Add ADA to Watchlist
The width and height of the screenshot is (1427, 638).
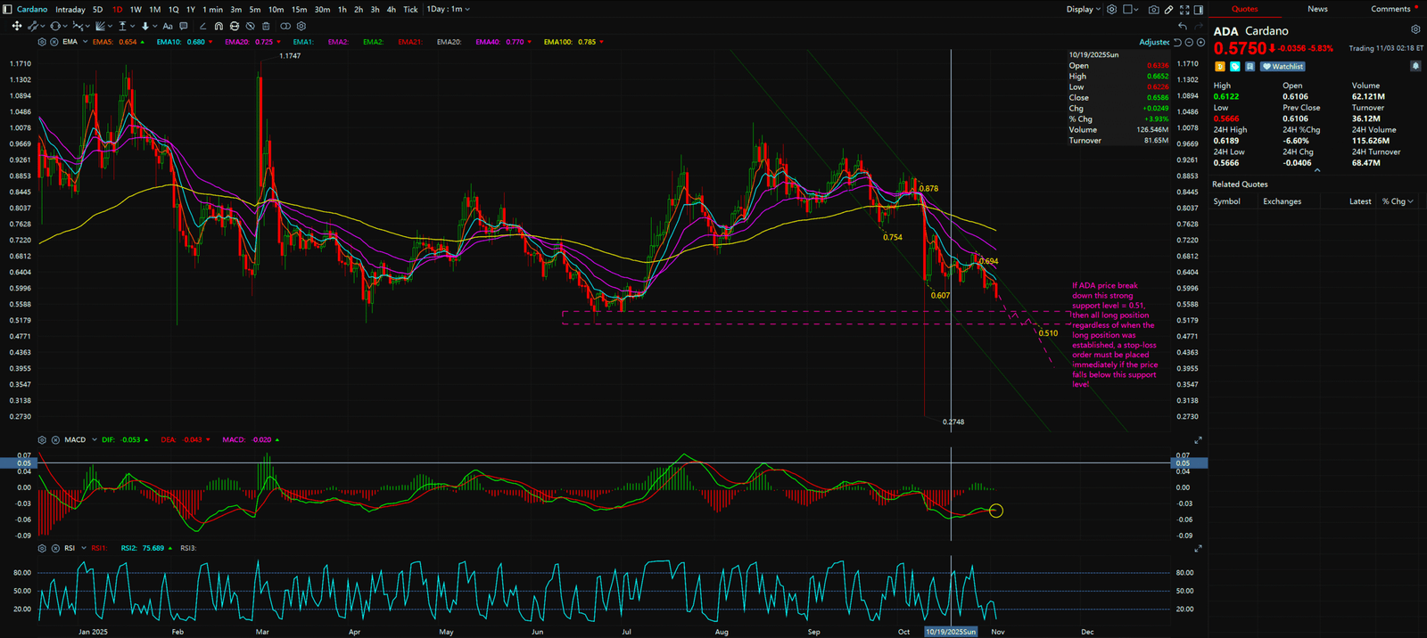click(1283, 67)
